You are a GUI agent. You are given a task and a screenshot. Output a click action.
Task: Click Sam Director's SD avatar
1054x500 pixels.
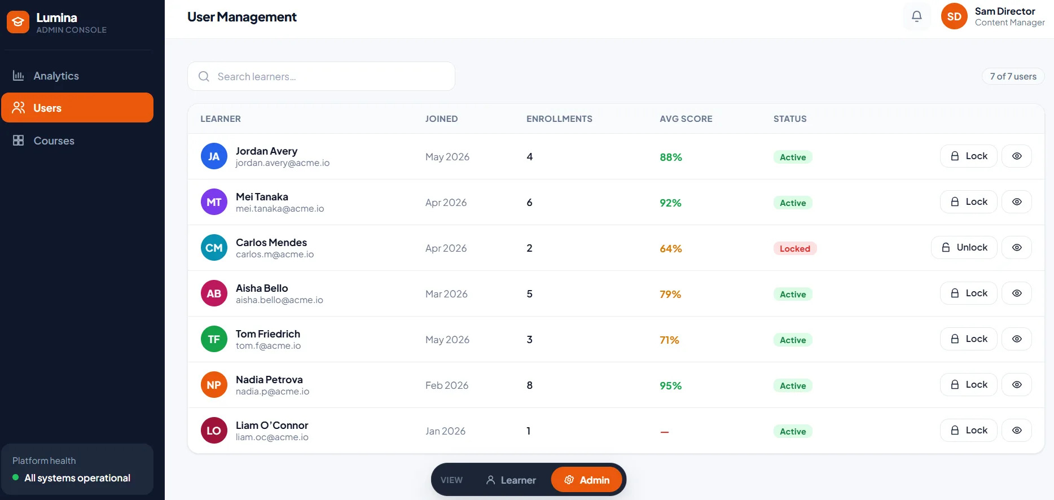[x=954, y=16]
